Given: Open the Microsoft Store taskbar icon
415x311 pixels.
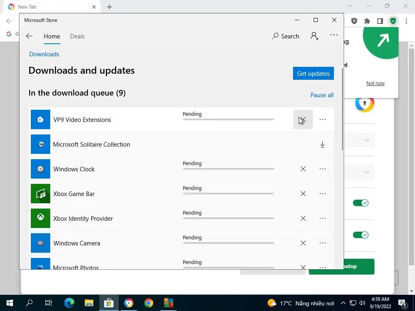Looking at the screenshot, I should [x=109, y=303].
